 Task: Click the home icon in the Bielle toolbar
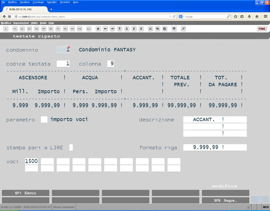pyautogui.click(x=98, y=29)
